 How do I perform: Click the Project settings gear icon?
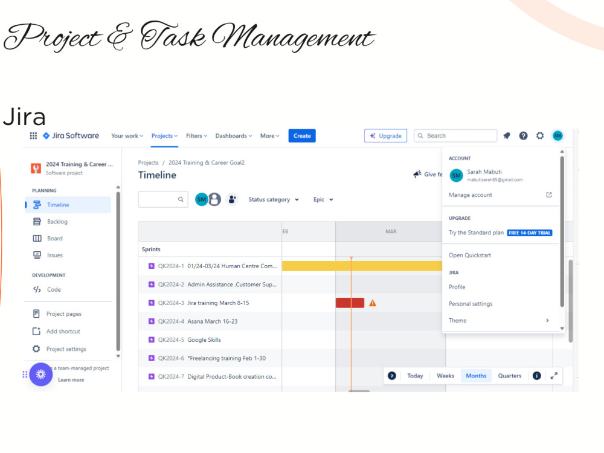pos(36,349)
